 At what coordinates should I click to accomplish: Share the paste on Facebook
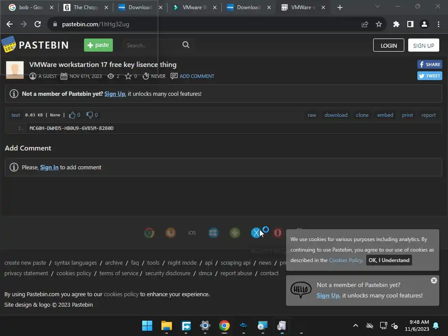(430, 64)
